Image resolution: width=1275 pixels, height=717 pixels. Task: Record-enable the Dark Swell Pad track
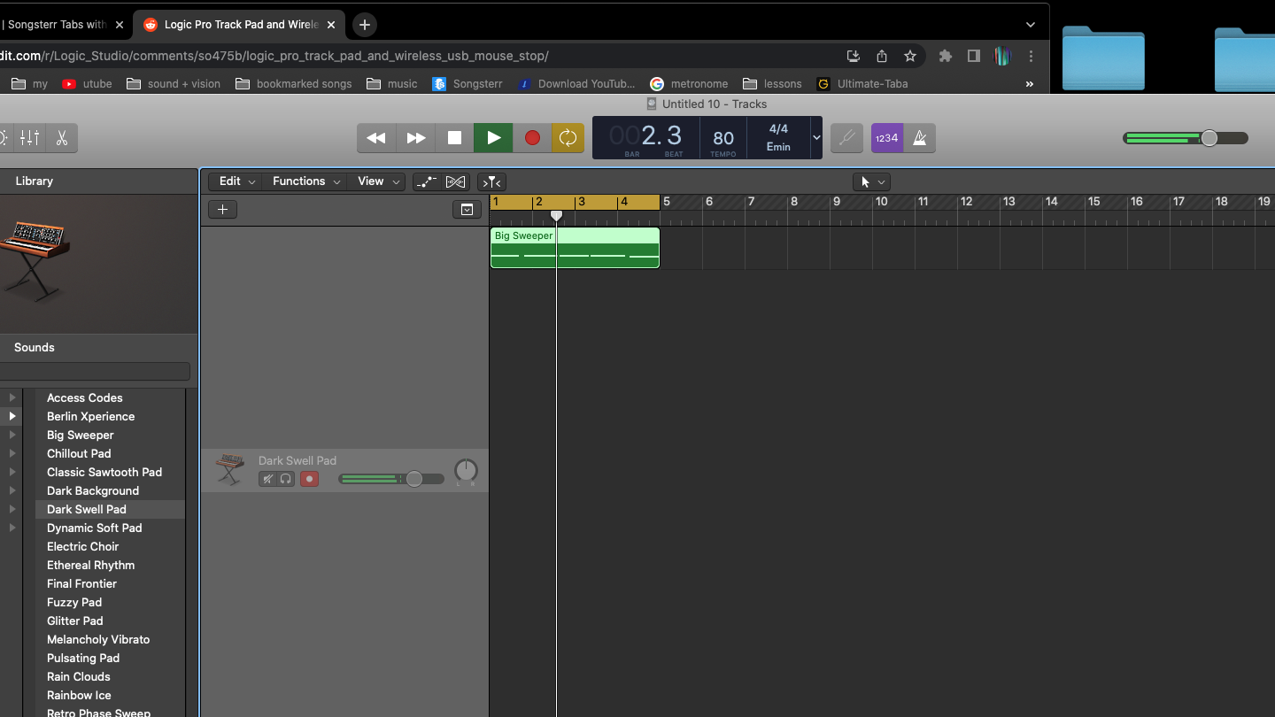(309, 479)
